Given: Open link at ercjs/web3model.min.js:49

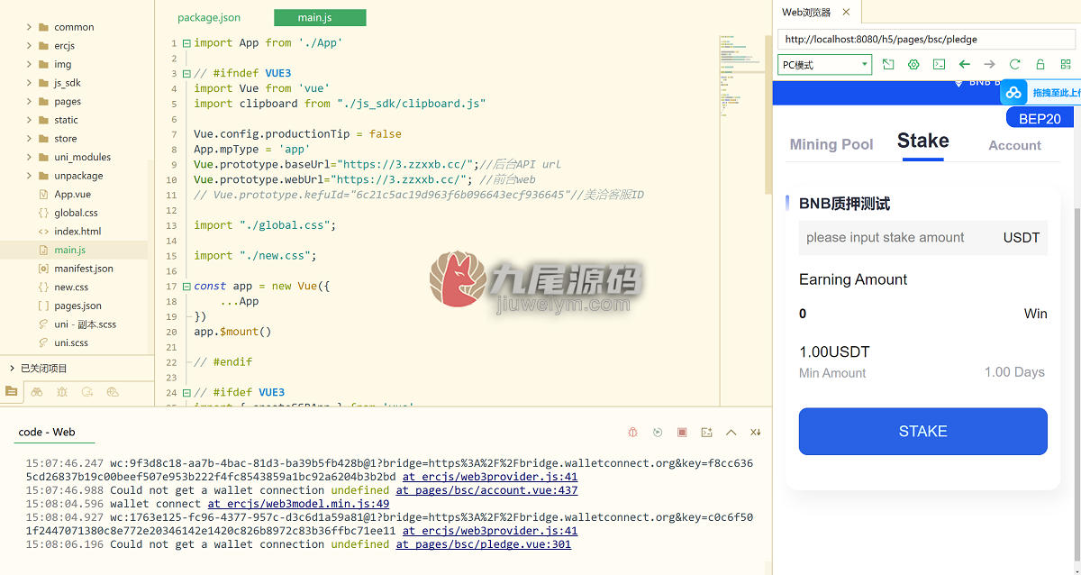Looking at the screenshot, I should [298, 504].
